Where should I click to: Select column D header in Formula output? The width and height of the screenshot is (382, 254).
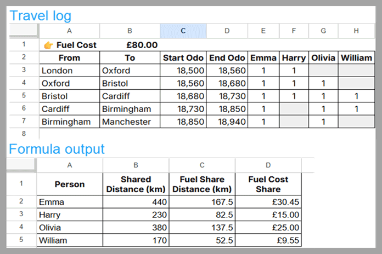click(268, 165)
